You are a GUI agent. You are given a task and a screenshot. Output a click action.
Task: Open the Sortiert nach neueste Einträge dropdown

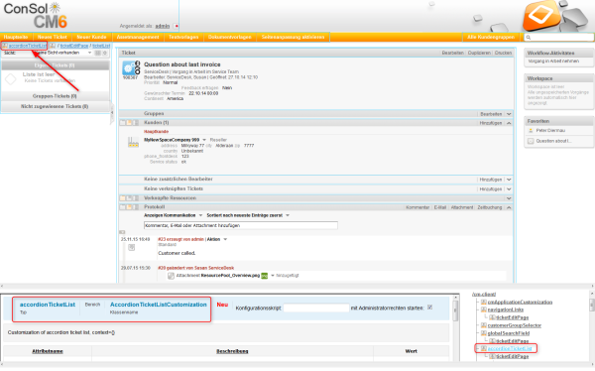coord(248,215)
